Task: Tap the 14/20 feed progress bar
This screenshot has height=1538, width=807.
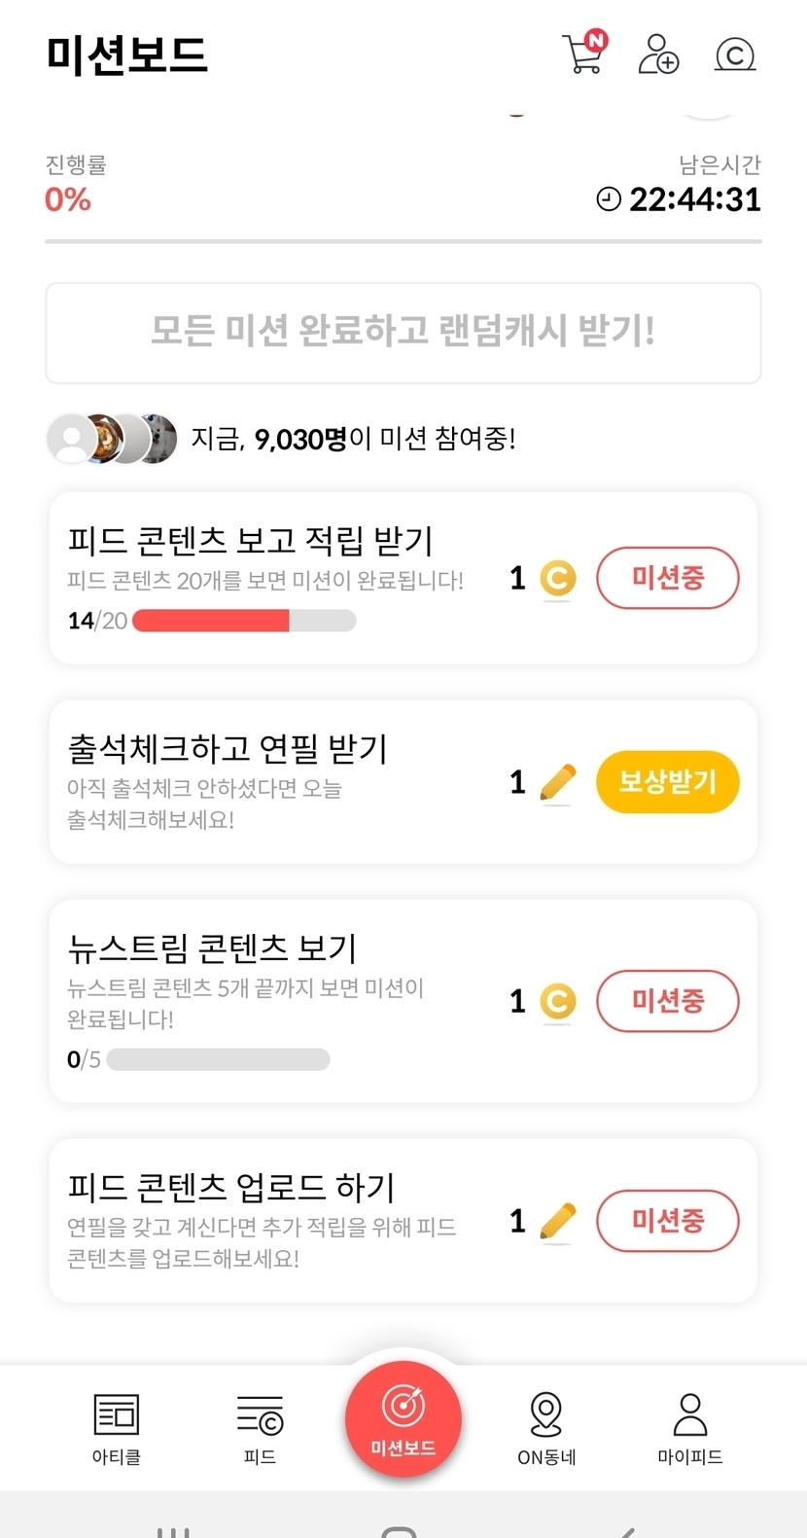Action: point(244,621)
